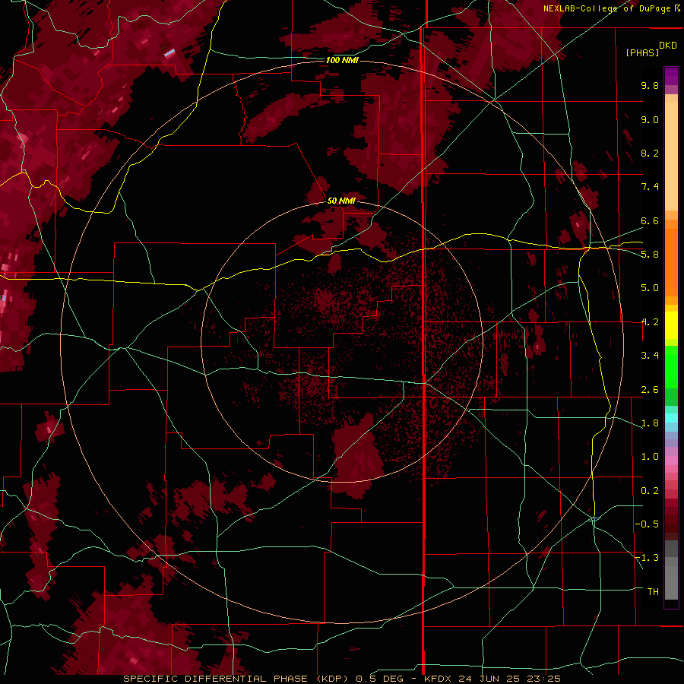Viewport: 684px width, 684px height.
Task: Click the 5.0 scale value
Action: (x=650, y=288)
